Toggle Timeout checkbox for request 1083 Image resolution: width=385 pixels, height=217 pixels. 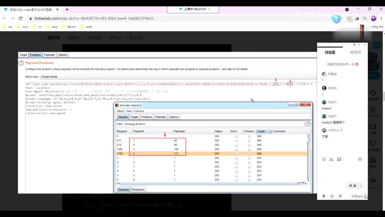point(249,149)
